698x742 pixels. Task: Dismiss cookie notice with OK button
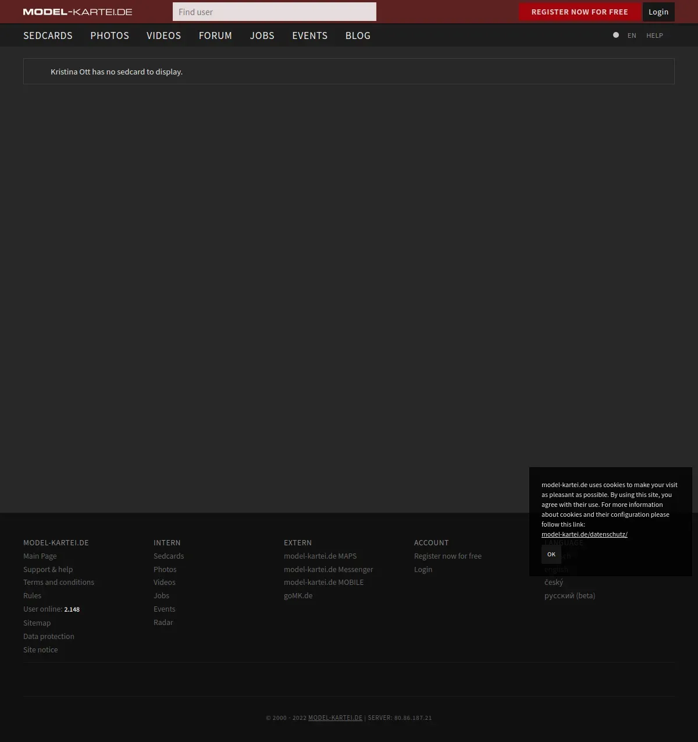(551, 554)
